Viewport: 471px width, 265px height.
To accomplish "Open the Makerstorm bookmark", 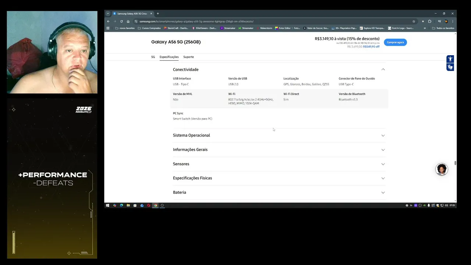I will point(264,28).
